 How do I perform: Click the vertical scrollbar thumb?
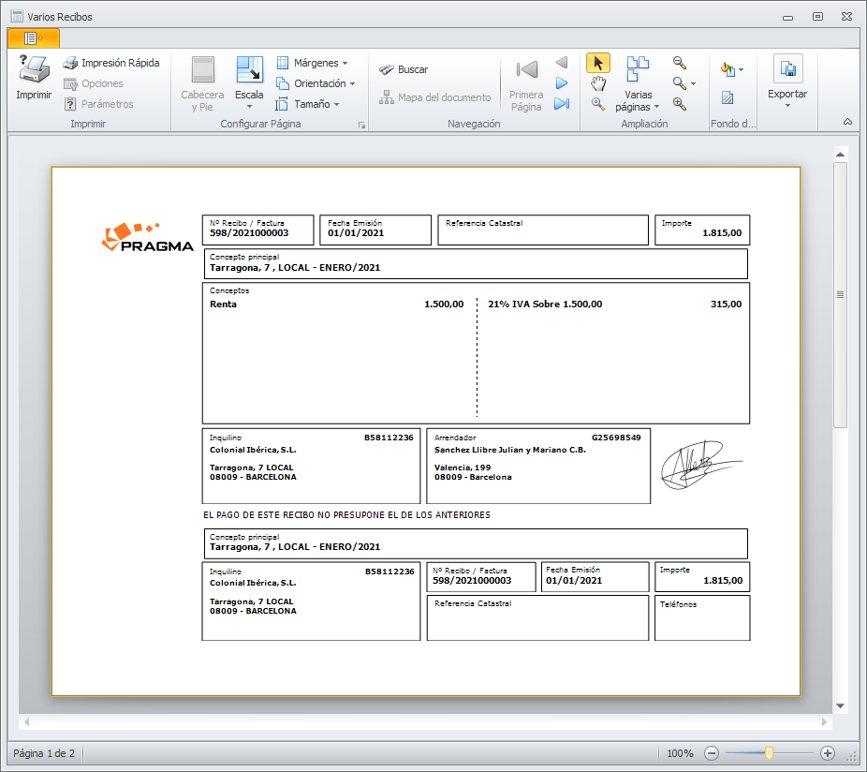(841, 294)
